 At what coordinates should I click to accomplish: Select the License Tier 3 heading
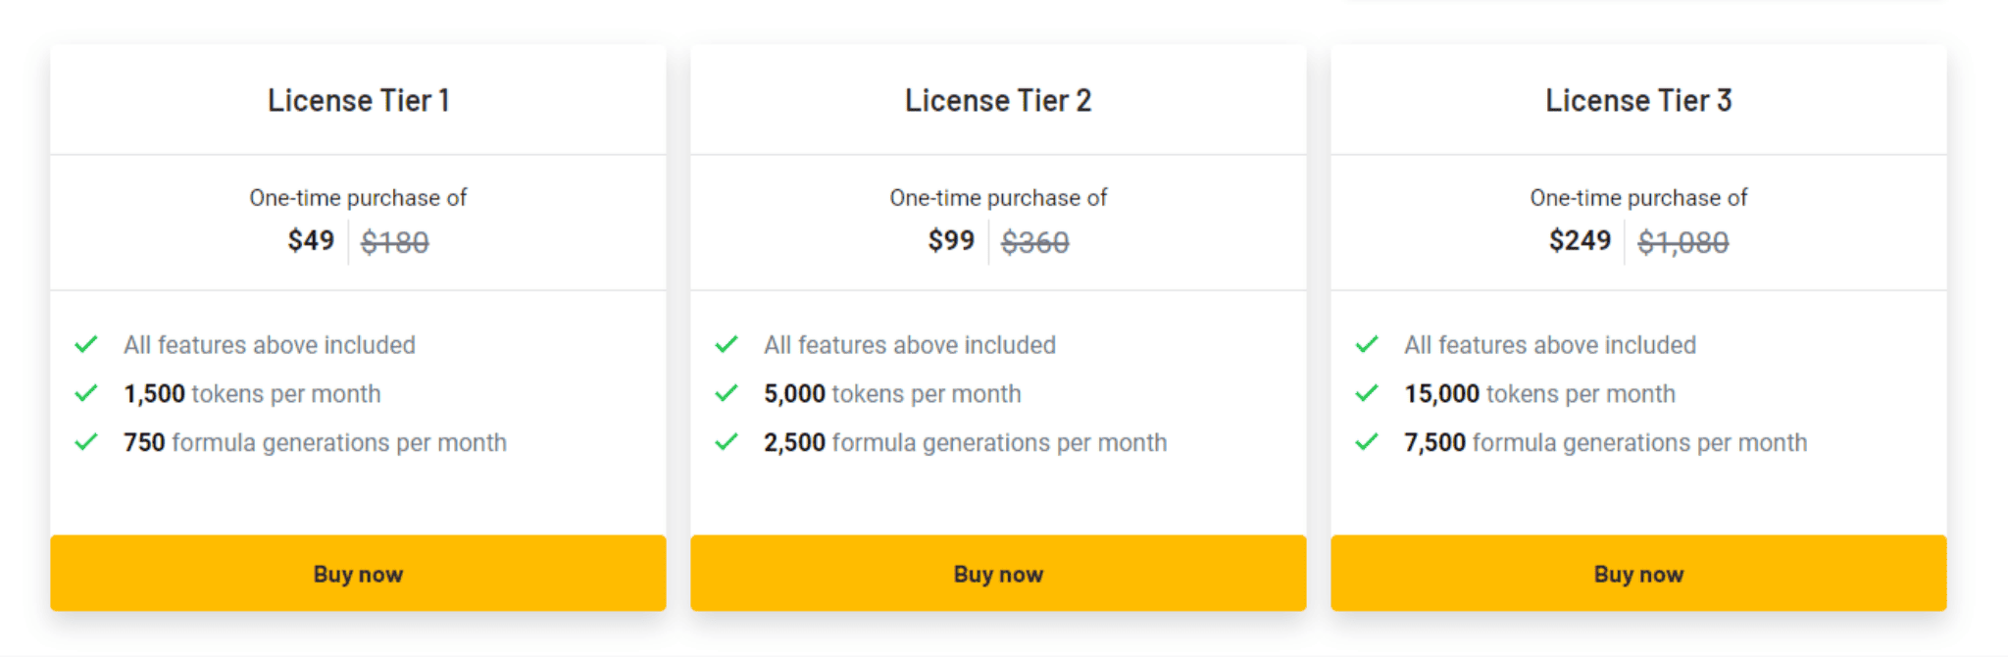pyautogui.click(x=1638, y=100)
